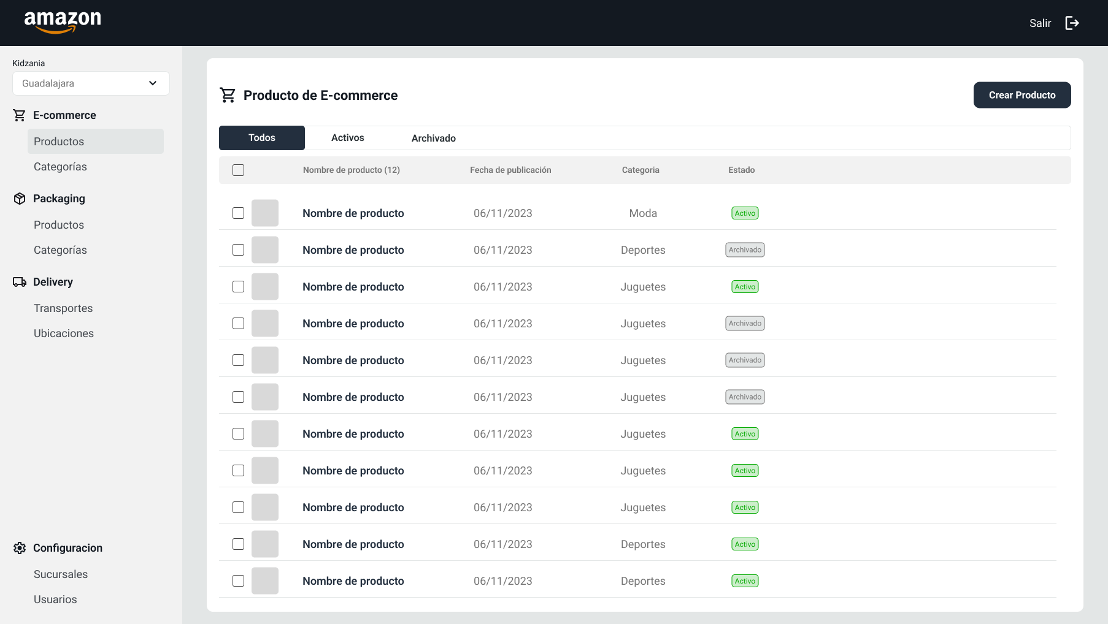Click the Configuracion gear icon in sidebar
Image resolution: width=1108 pixels, height=624 pixels.
[x=20, y=548]
